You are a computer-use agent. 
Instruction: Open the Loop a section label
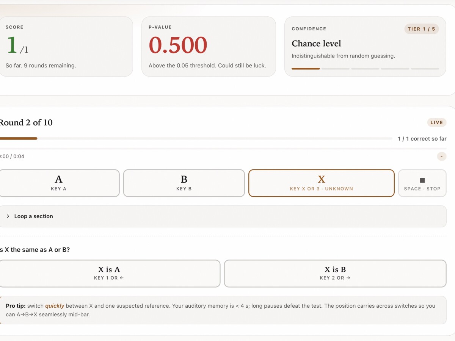33,216
